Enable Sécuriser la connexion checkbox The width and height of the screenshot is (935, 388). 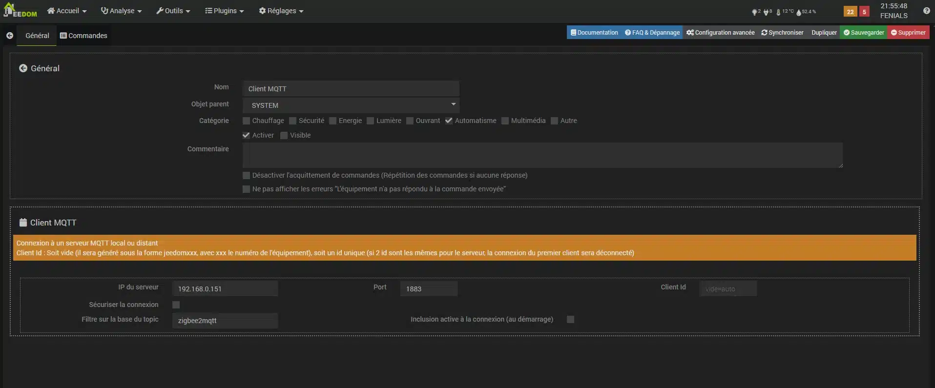tap(176, 305)
